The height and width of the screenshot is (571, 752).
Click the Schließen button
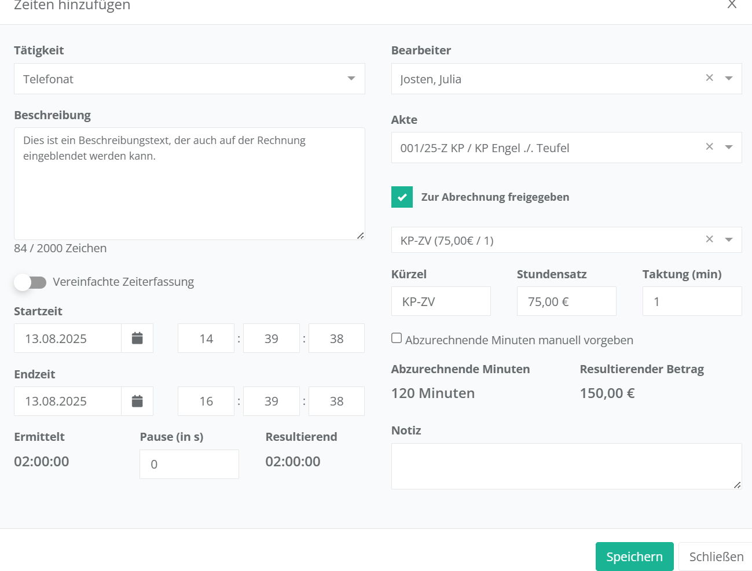(716, 557)
